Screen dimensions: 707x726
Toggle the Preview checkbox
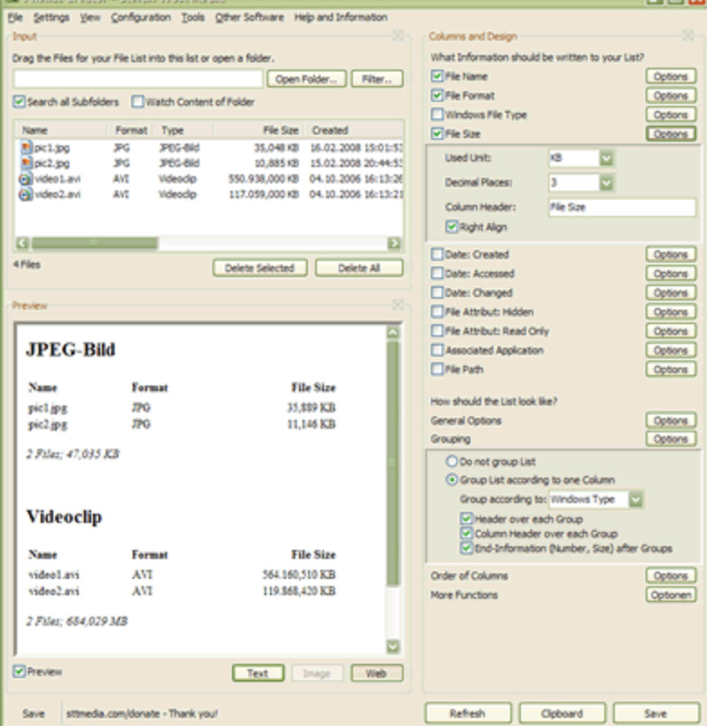tap(19, 671)
